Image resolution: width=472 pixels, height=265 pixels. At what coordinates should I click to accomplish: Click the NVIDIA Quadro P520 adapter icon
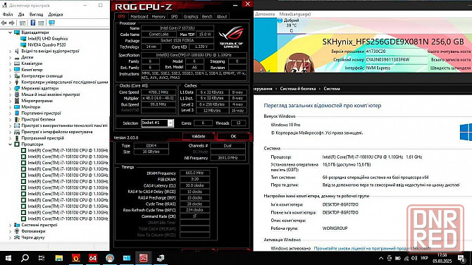23,44
